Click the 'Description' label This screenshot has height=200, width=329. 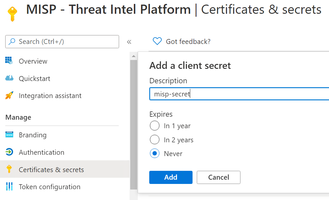click(168, 81)
